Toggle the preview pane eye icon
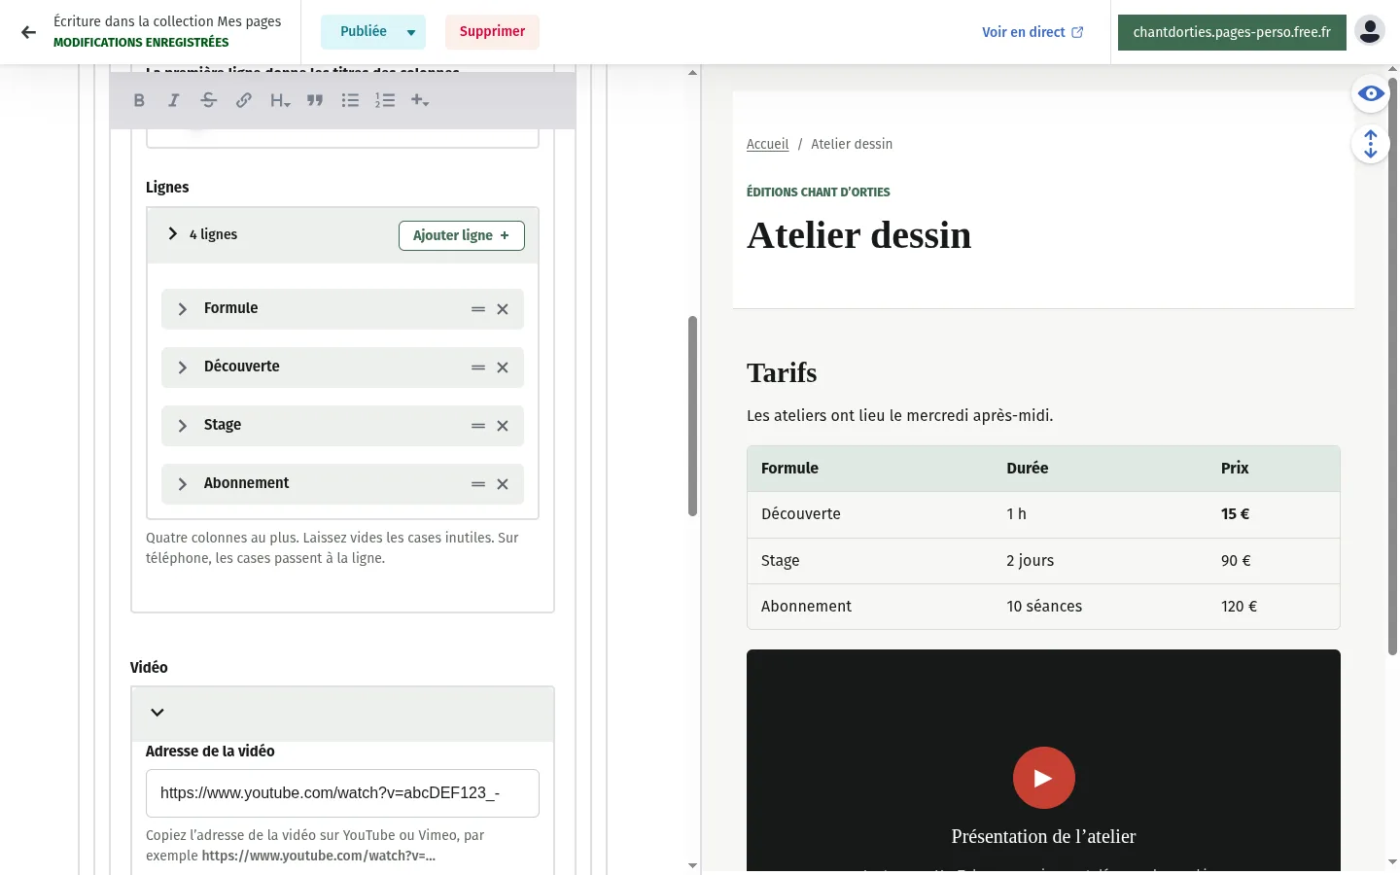 [1371, 93]
